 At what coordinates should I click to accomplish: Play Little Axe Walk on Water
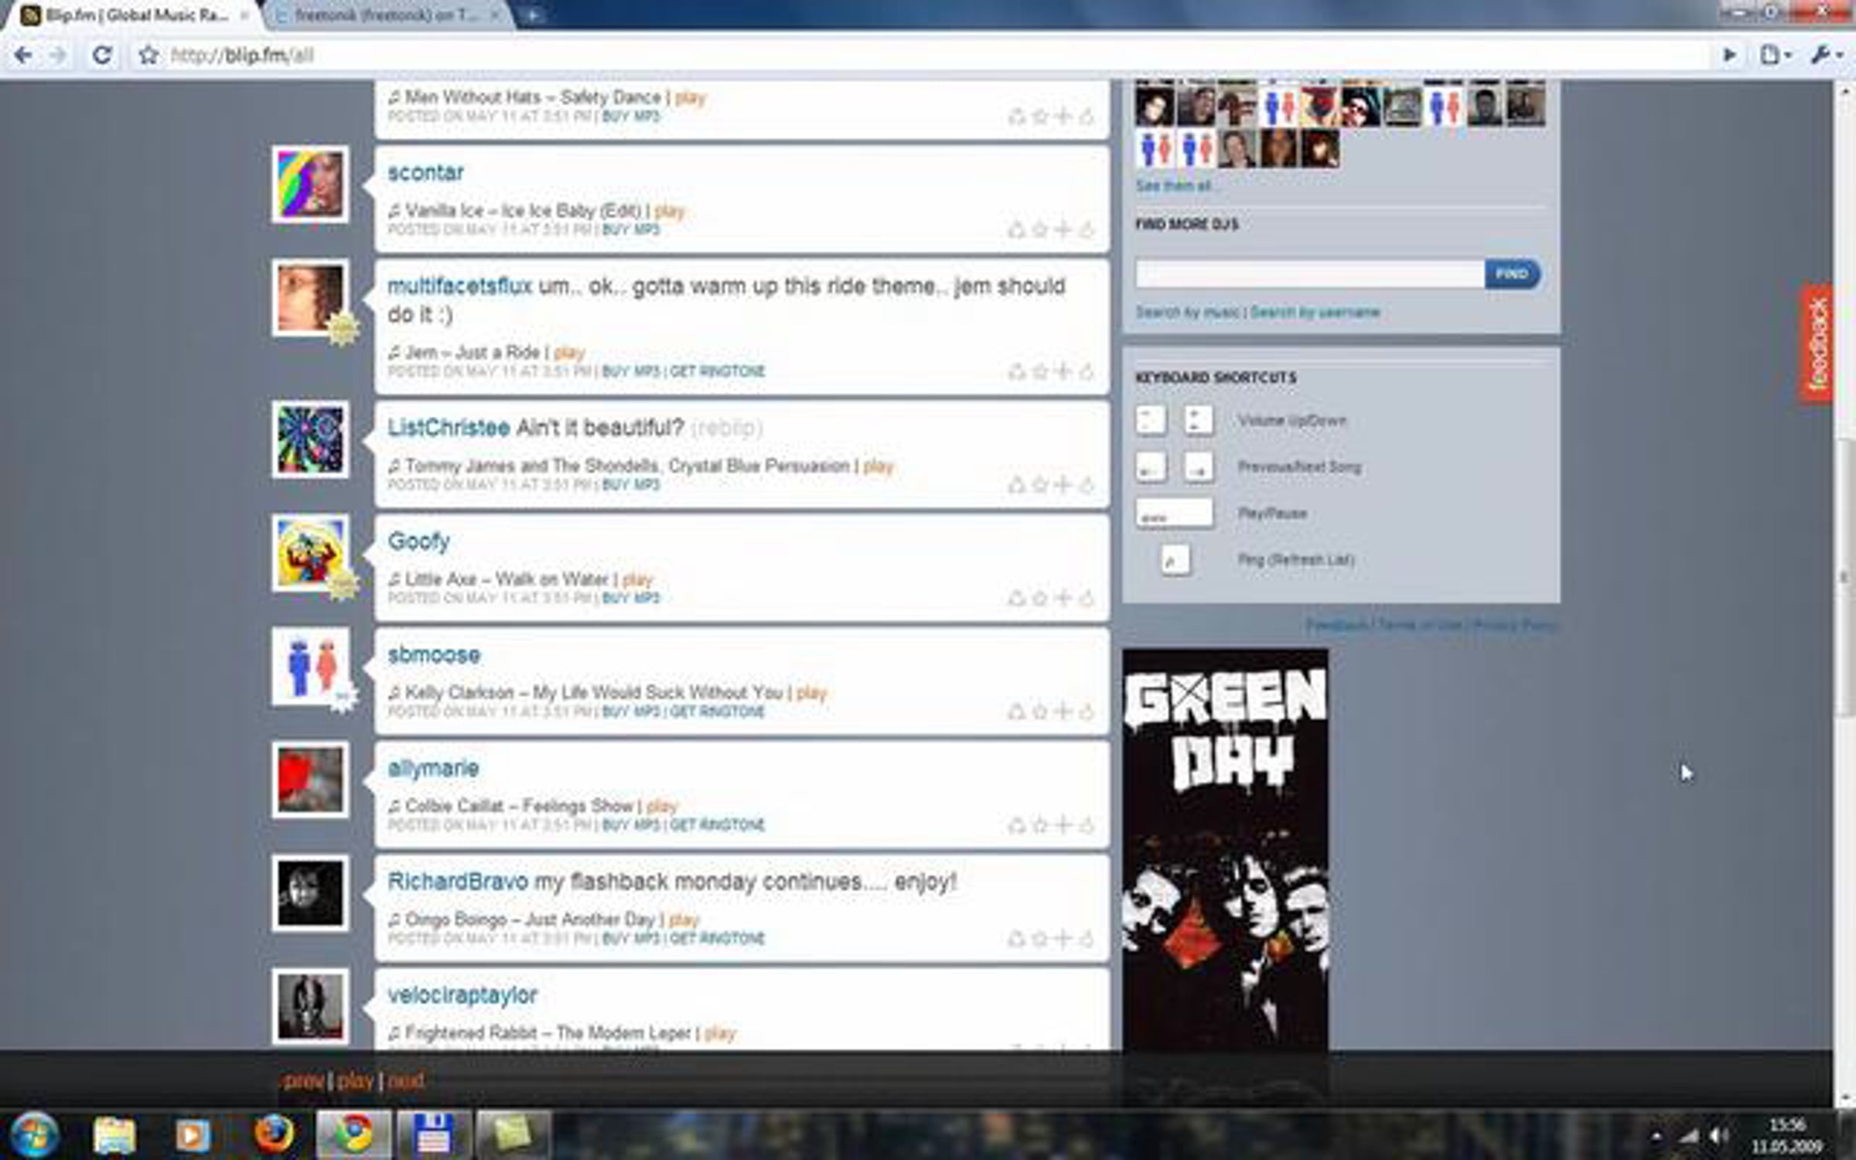click(637, 579)
